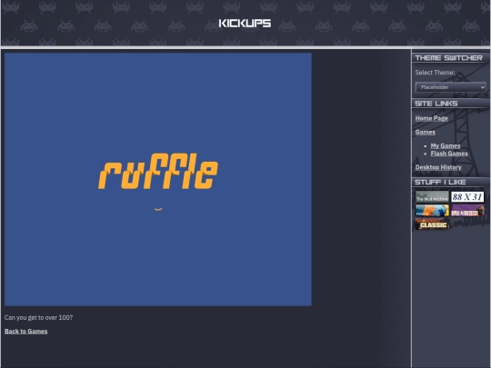The height and width of the screenshot is (368, 491).
Task: Follow the Back to Games link
Action: [x=26, y=331]
